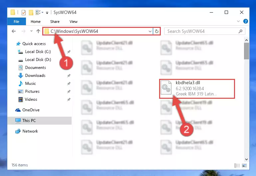Open Local Disk (C:) in sidebar
The height and width of the screenshot is (176, 256).
pos(38,52)
